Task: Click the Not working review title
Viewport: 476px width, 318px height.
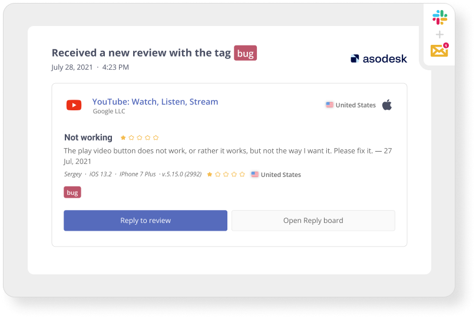Action: (88, 137)
